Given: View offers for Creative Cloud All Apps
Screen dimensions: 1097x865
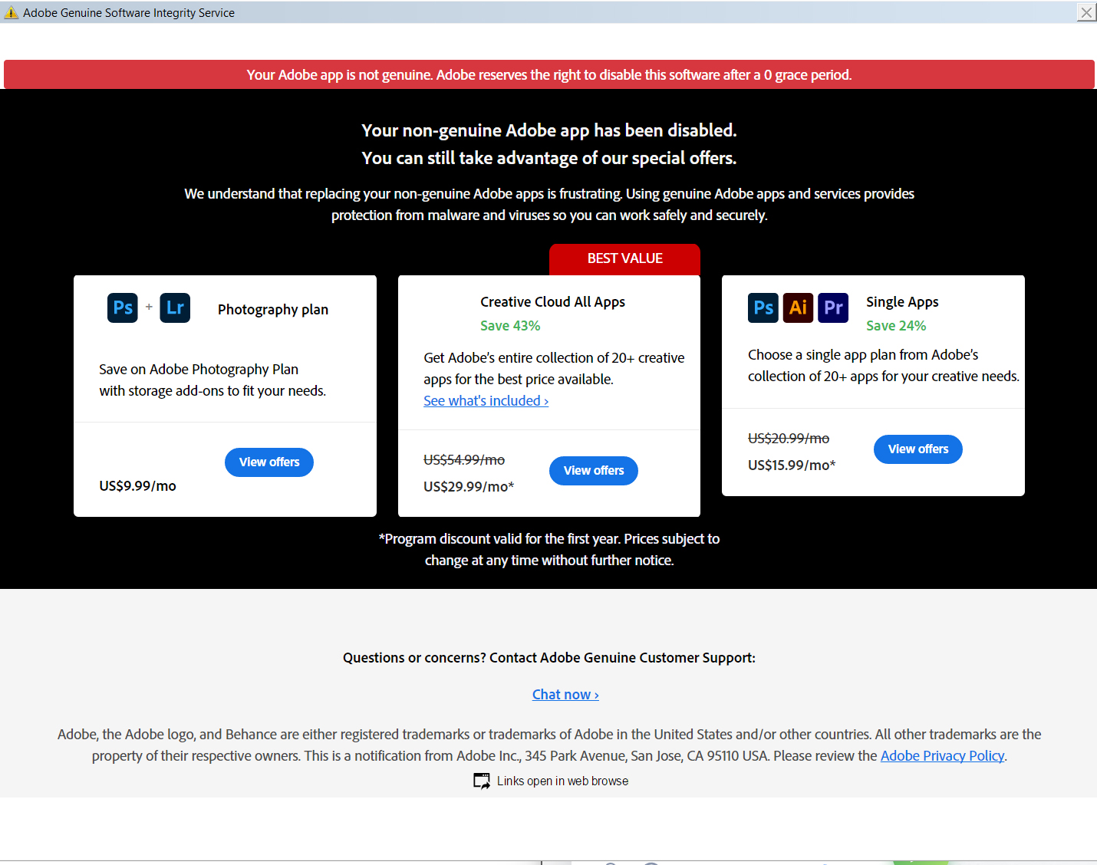Looking at the screenshot, I should (x=594, y=471).
